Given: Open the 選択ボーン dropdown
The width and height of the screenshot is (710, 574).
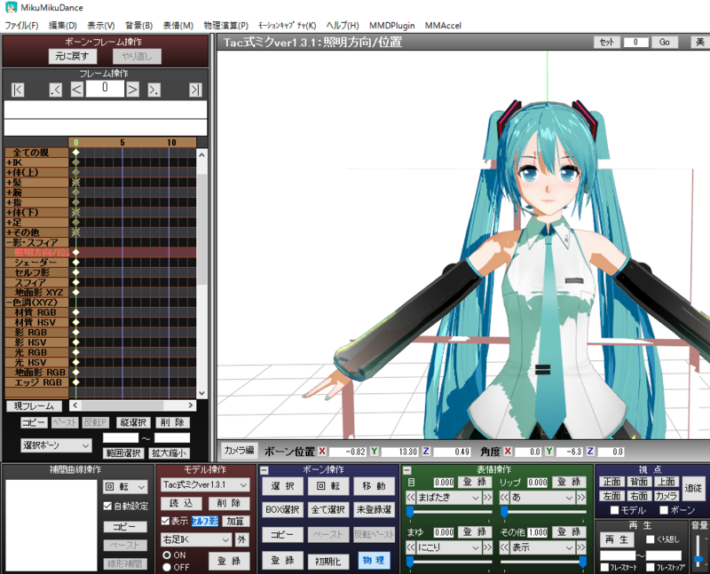Looking at the screenshot, I should 56,445.
